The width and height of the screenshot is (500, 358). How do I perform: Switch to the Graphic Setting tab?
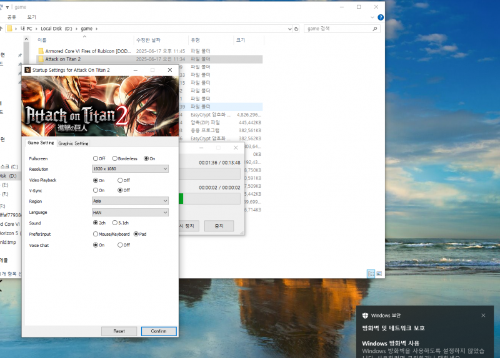[73, 143]
